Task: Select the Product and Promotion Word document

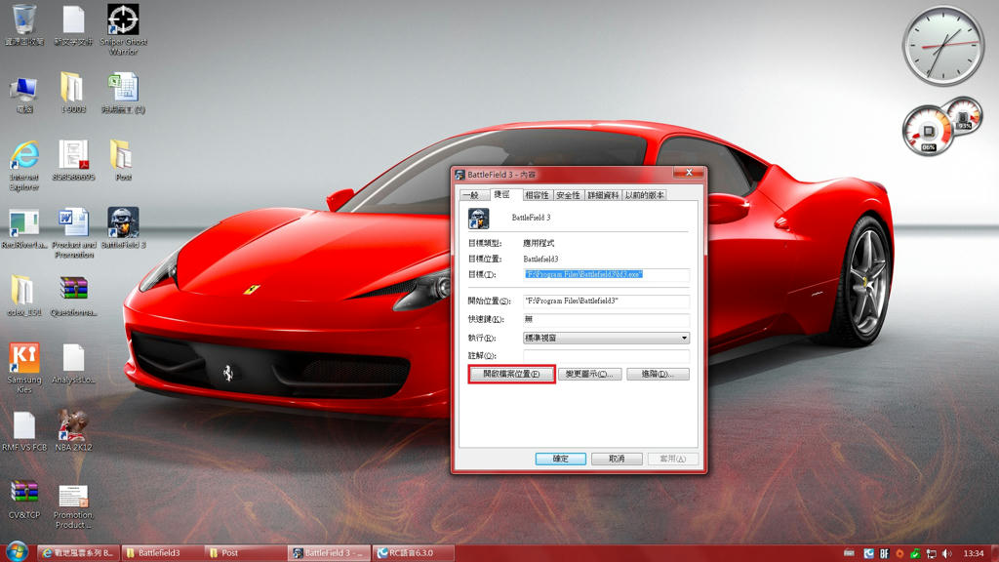Action: (x=74, y=232)
